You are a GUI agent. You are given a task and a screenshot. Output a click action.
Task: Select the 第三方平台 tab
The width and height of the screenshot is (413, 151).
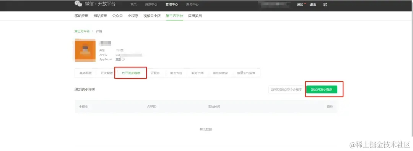coord(174,16)
